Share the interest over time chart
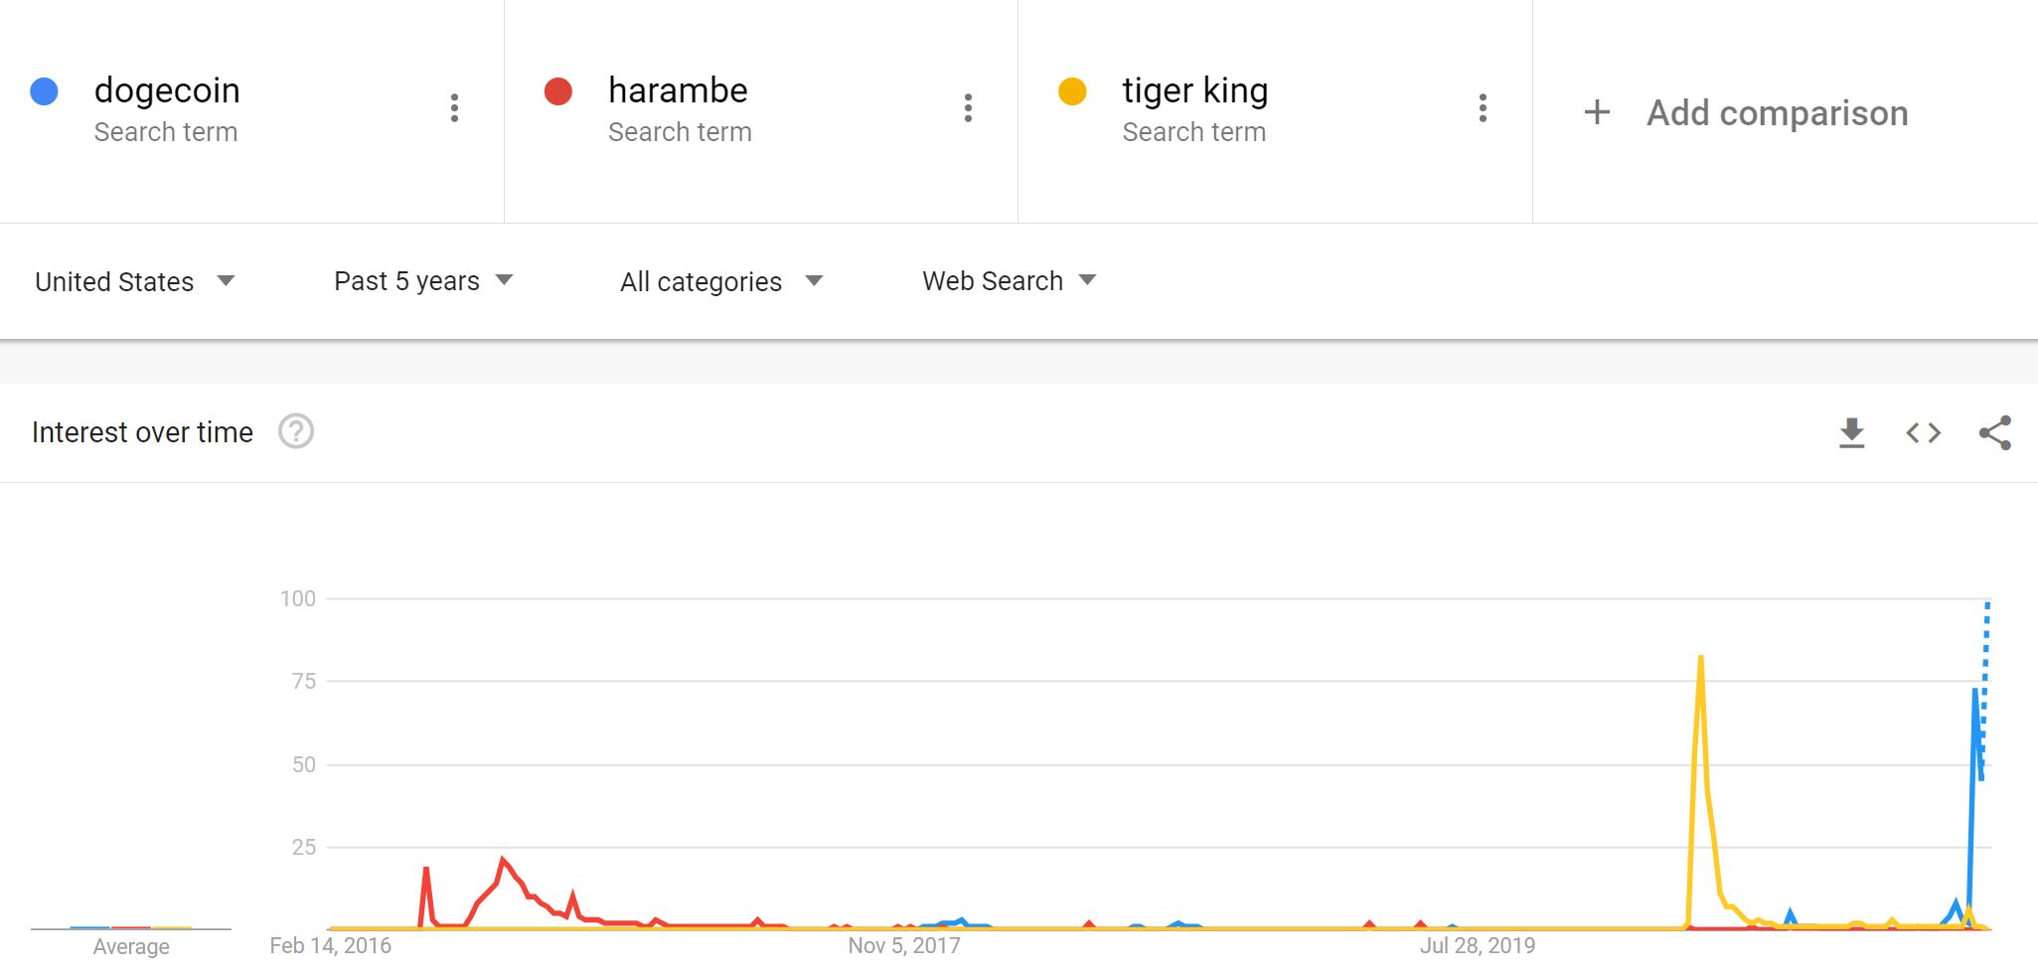Screen dimensions: 2038x978 point(1994,432)
